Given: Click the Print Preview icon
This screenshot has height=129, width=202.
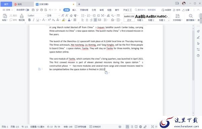Looking at the screenshot, I should click(x=46, y=10).
